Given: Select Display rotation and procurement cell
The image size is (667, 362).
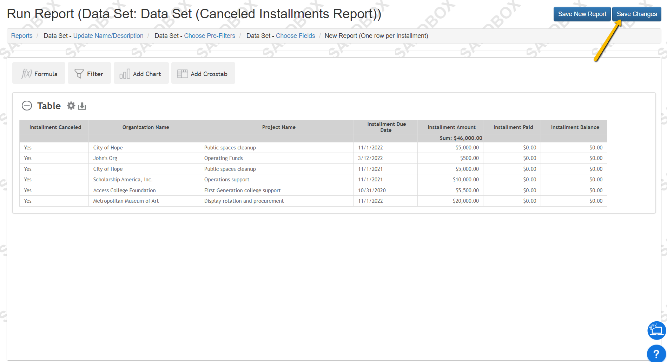Looking at the screenshot, I should [277, 201].
